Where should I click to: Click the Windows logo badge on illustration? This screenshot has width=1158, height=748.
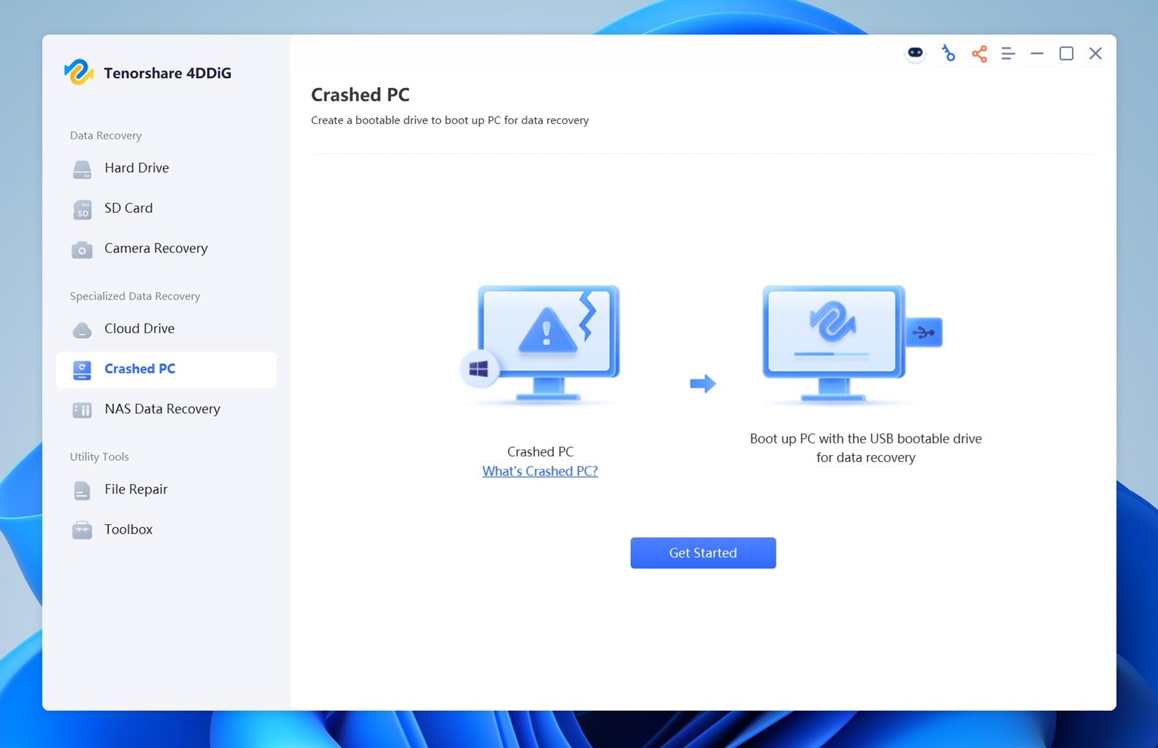click(479, 369)
